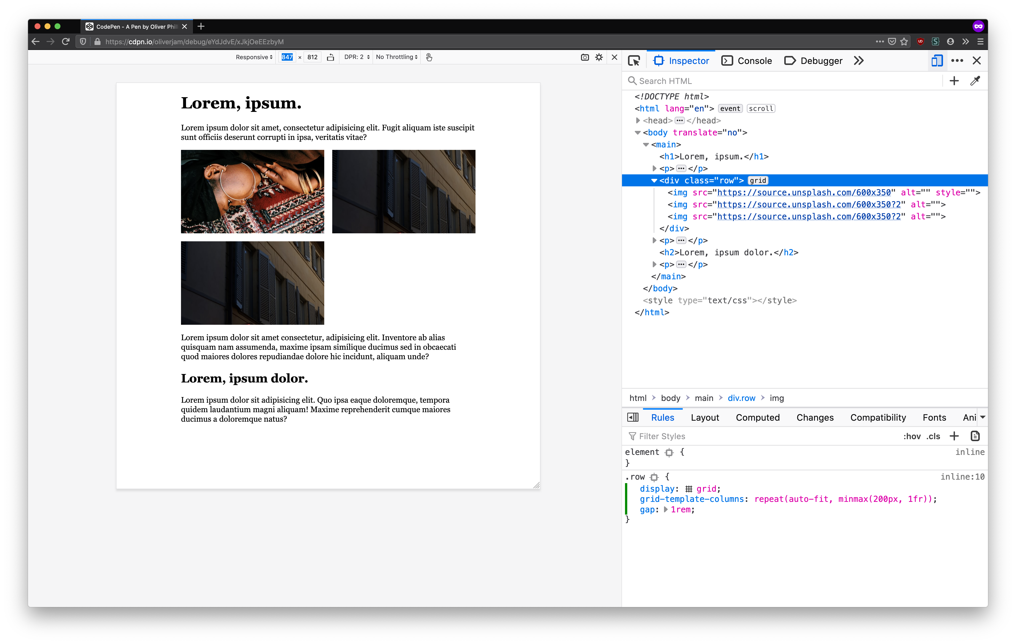Viewport: 1016px width, 644px height.
Task: Click the grid swatch icon next to display
Action: [688, 489]
